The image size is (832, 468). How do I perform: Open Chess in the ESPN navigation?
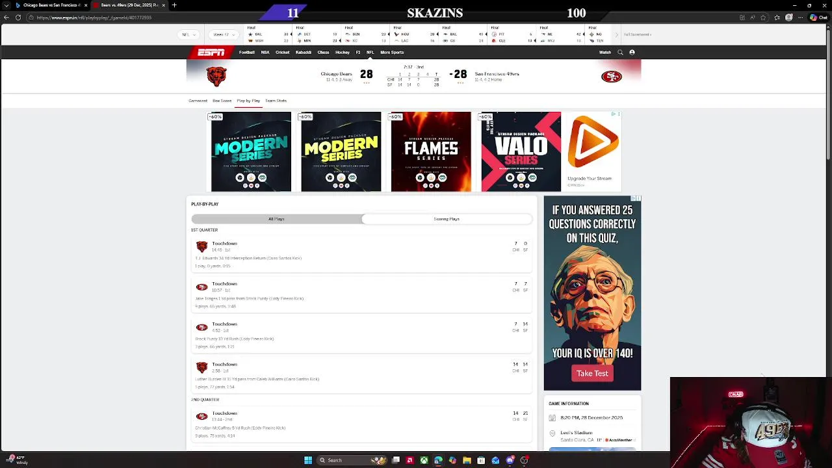324,52
